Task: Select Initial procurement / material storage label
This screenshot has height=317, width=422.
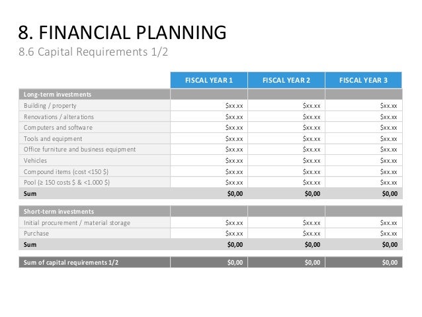Action: tap(77, 223)
